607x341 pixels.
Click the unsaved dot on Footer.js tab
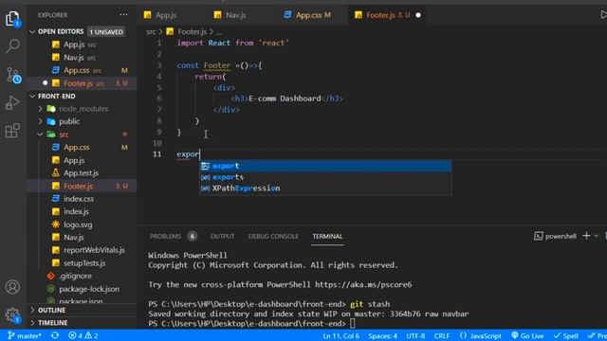[x=418, y=15]
